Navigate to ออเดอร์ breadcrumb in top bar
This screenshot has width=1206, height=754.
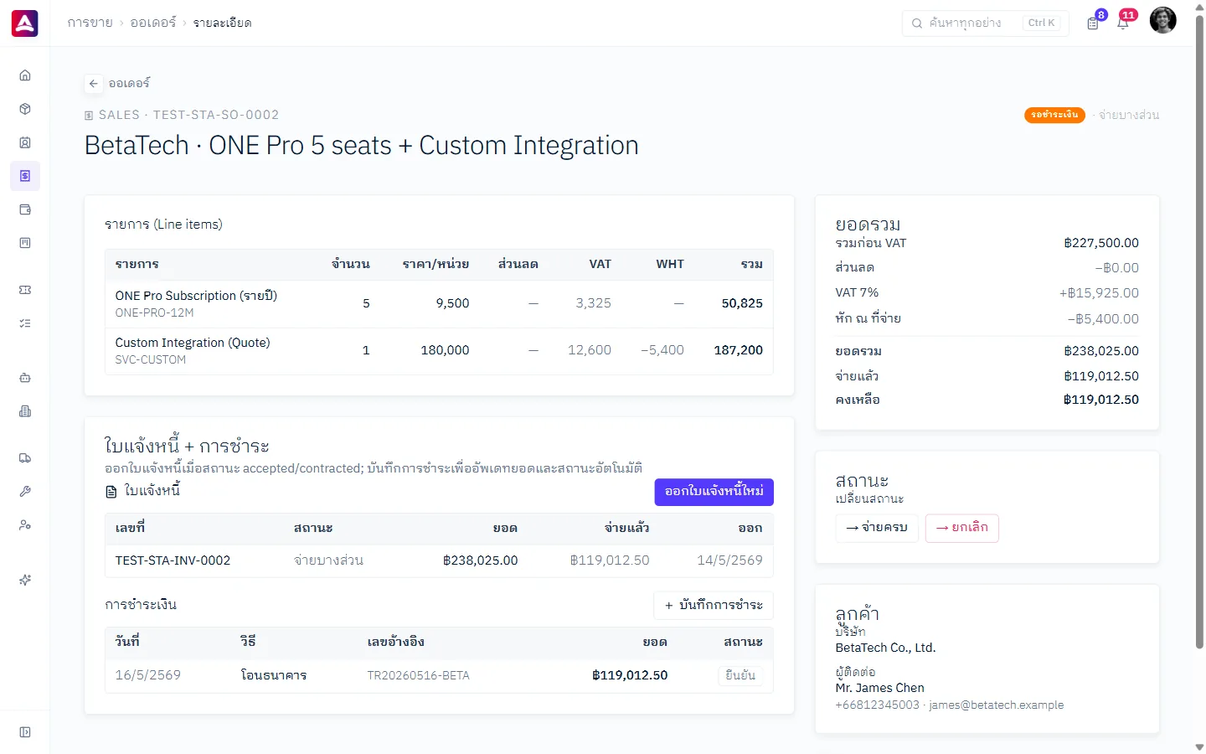153,23
